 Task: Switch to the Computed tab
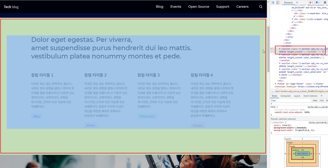(x=285, y=96)
